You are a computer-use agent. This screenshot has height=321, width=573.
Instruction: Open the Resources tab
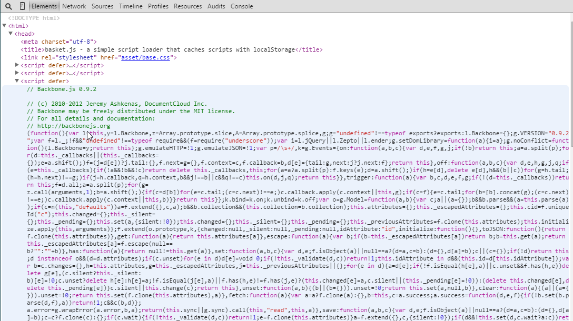coord(187,6)
